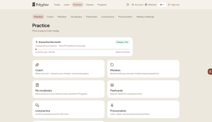Switch to the Flashcards sub-tab
The width and height of the screenshot is (212, 122).
coord(92,17)
